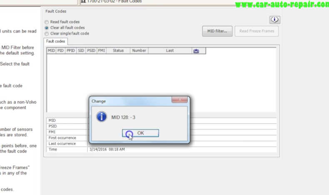Select the Read fault codes option

(47, 22)
